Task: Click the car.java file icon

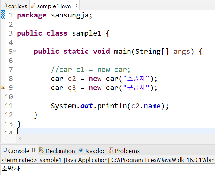Action: (x=5, y=6)
